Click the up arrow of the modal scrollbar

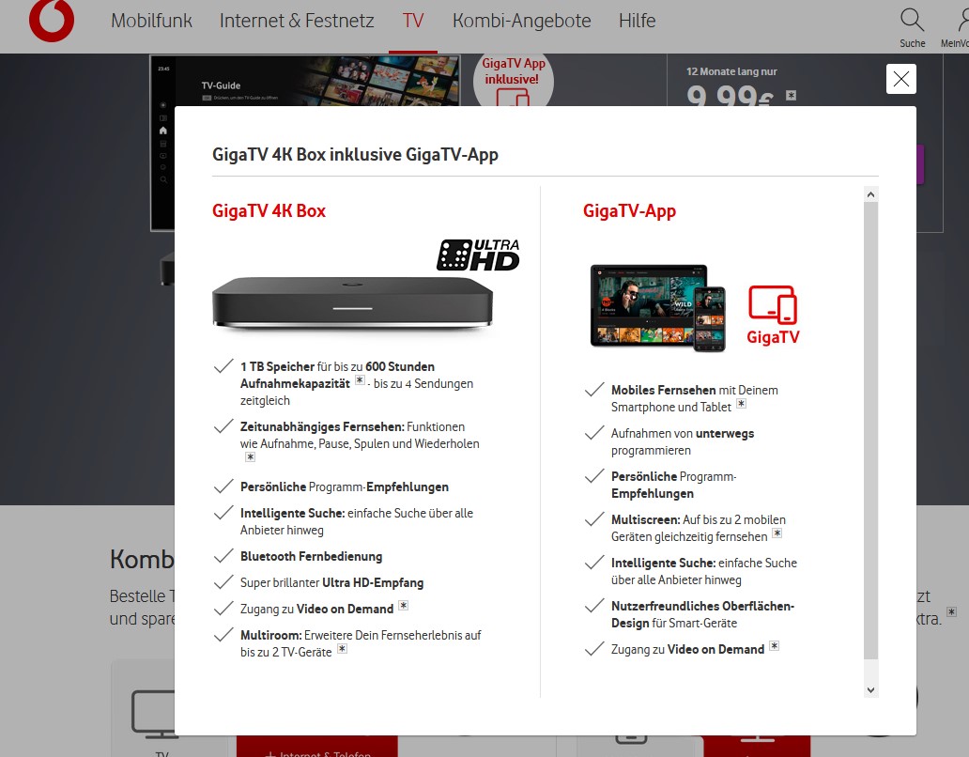click(x=870, y=194)
